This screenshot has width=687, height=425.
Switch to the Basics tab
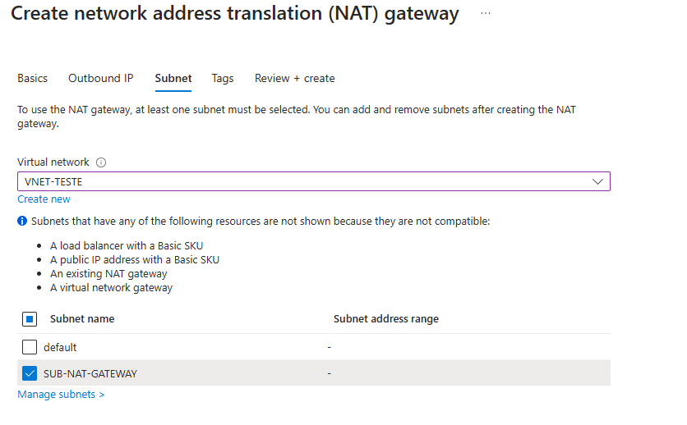click(x=33, y=79)
